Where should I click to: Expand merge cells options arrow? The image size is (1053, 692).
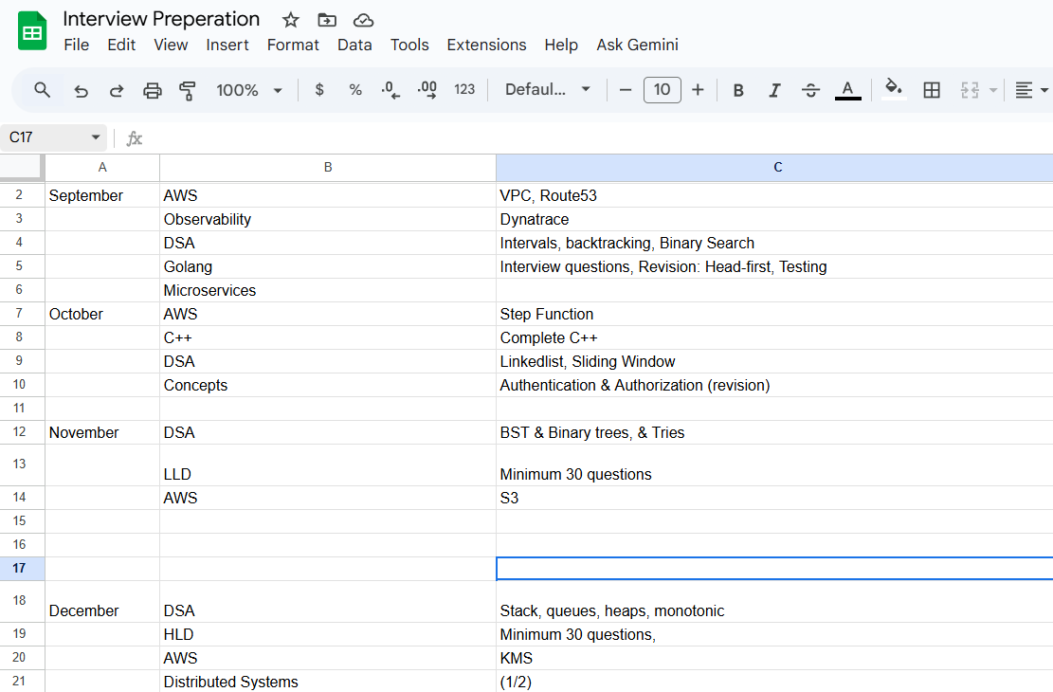pyautogui.click(x=993, y=90)
